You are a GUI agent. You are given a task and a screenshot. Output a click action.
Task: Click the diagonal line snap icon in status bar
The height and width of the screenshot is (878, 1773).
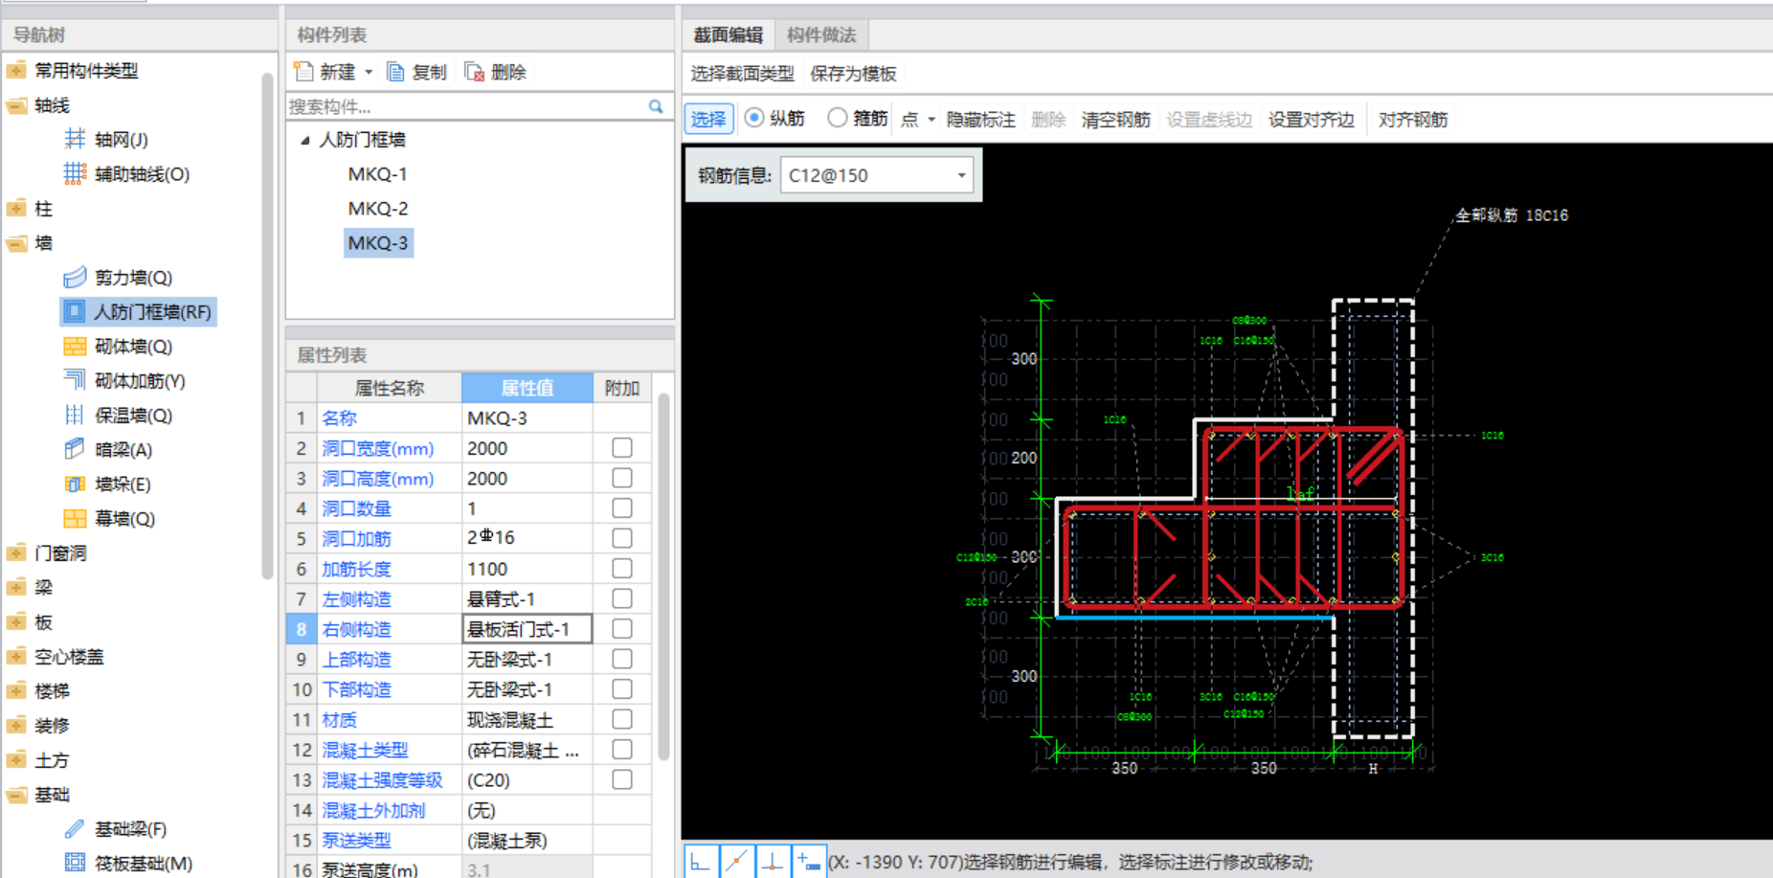click(737, 862)
